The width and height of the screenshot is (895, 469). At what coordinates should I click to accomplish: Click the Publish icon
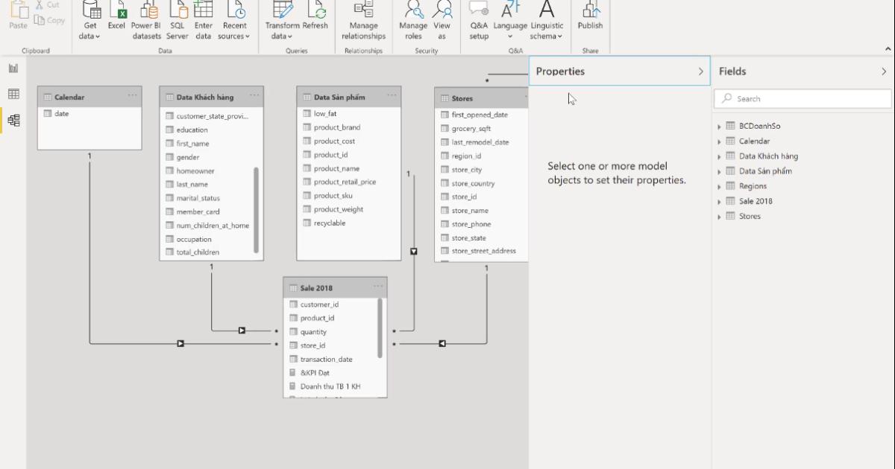590,11
